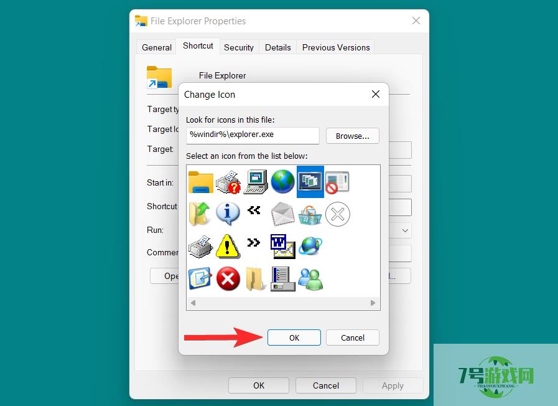Screen dimensions: 558x406
Task: Click the greyed-out Apply button
Action: (393, 385)
